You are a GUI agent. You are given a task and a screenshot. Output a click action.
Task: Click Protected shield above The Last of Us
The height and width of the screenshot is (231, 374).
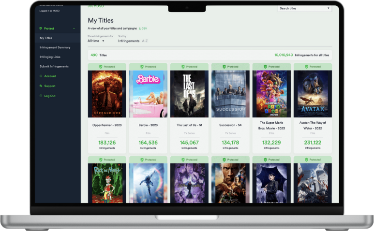point(183,67)
